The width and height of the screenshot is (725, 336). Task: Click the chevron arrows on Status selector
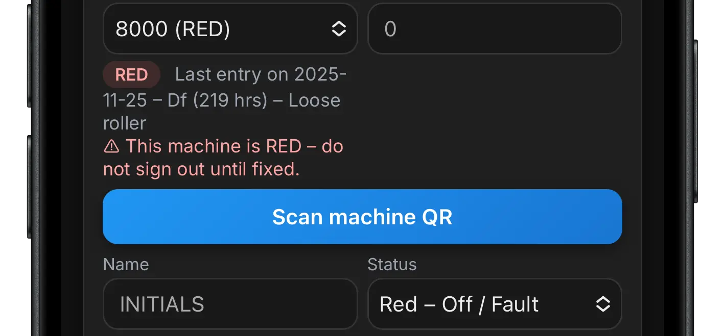pyautogui.click(x=603, y=304)
